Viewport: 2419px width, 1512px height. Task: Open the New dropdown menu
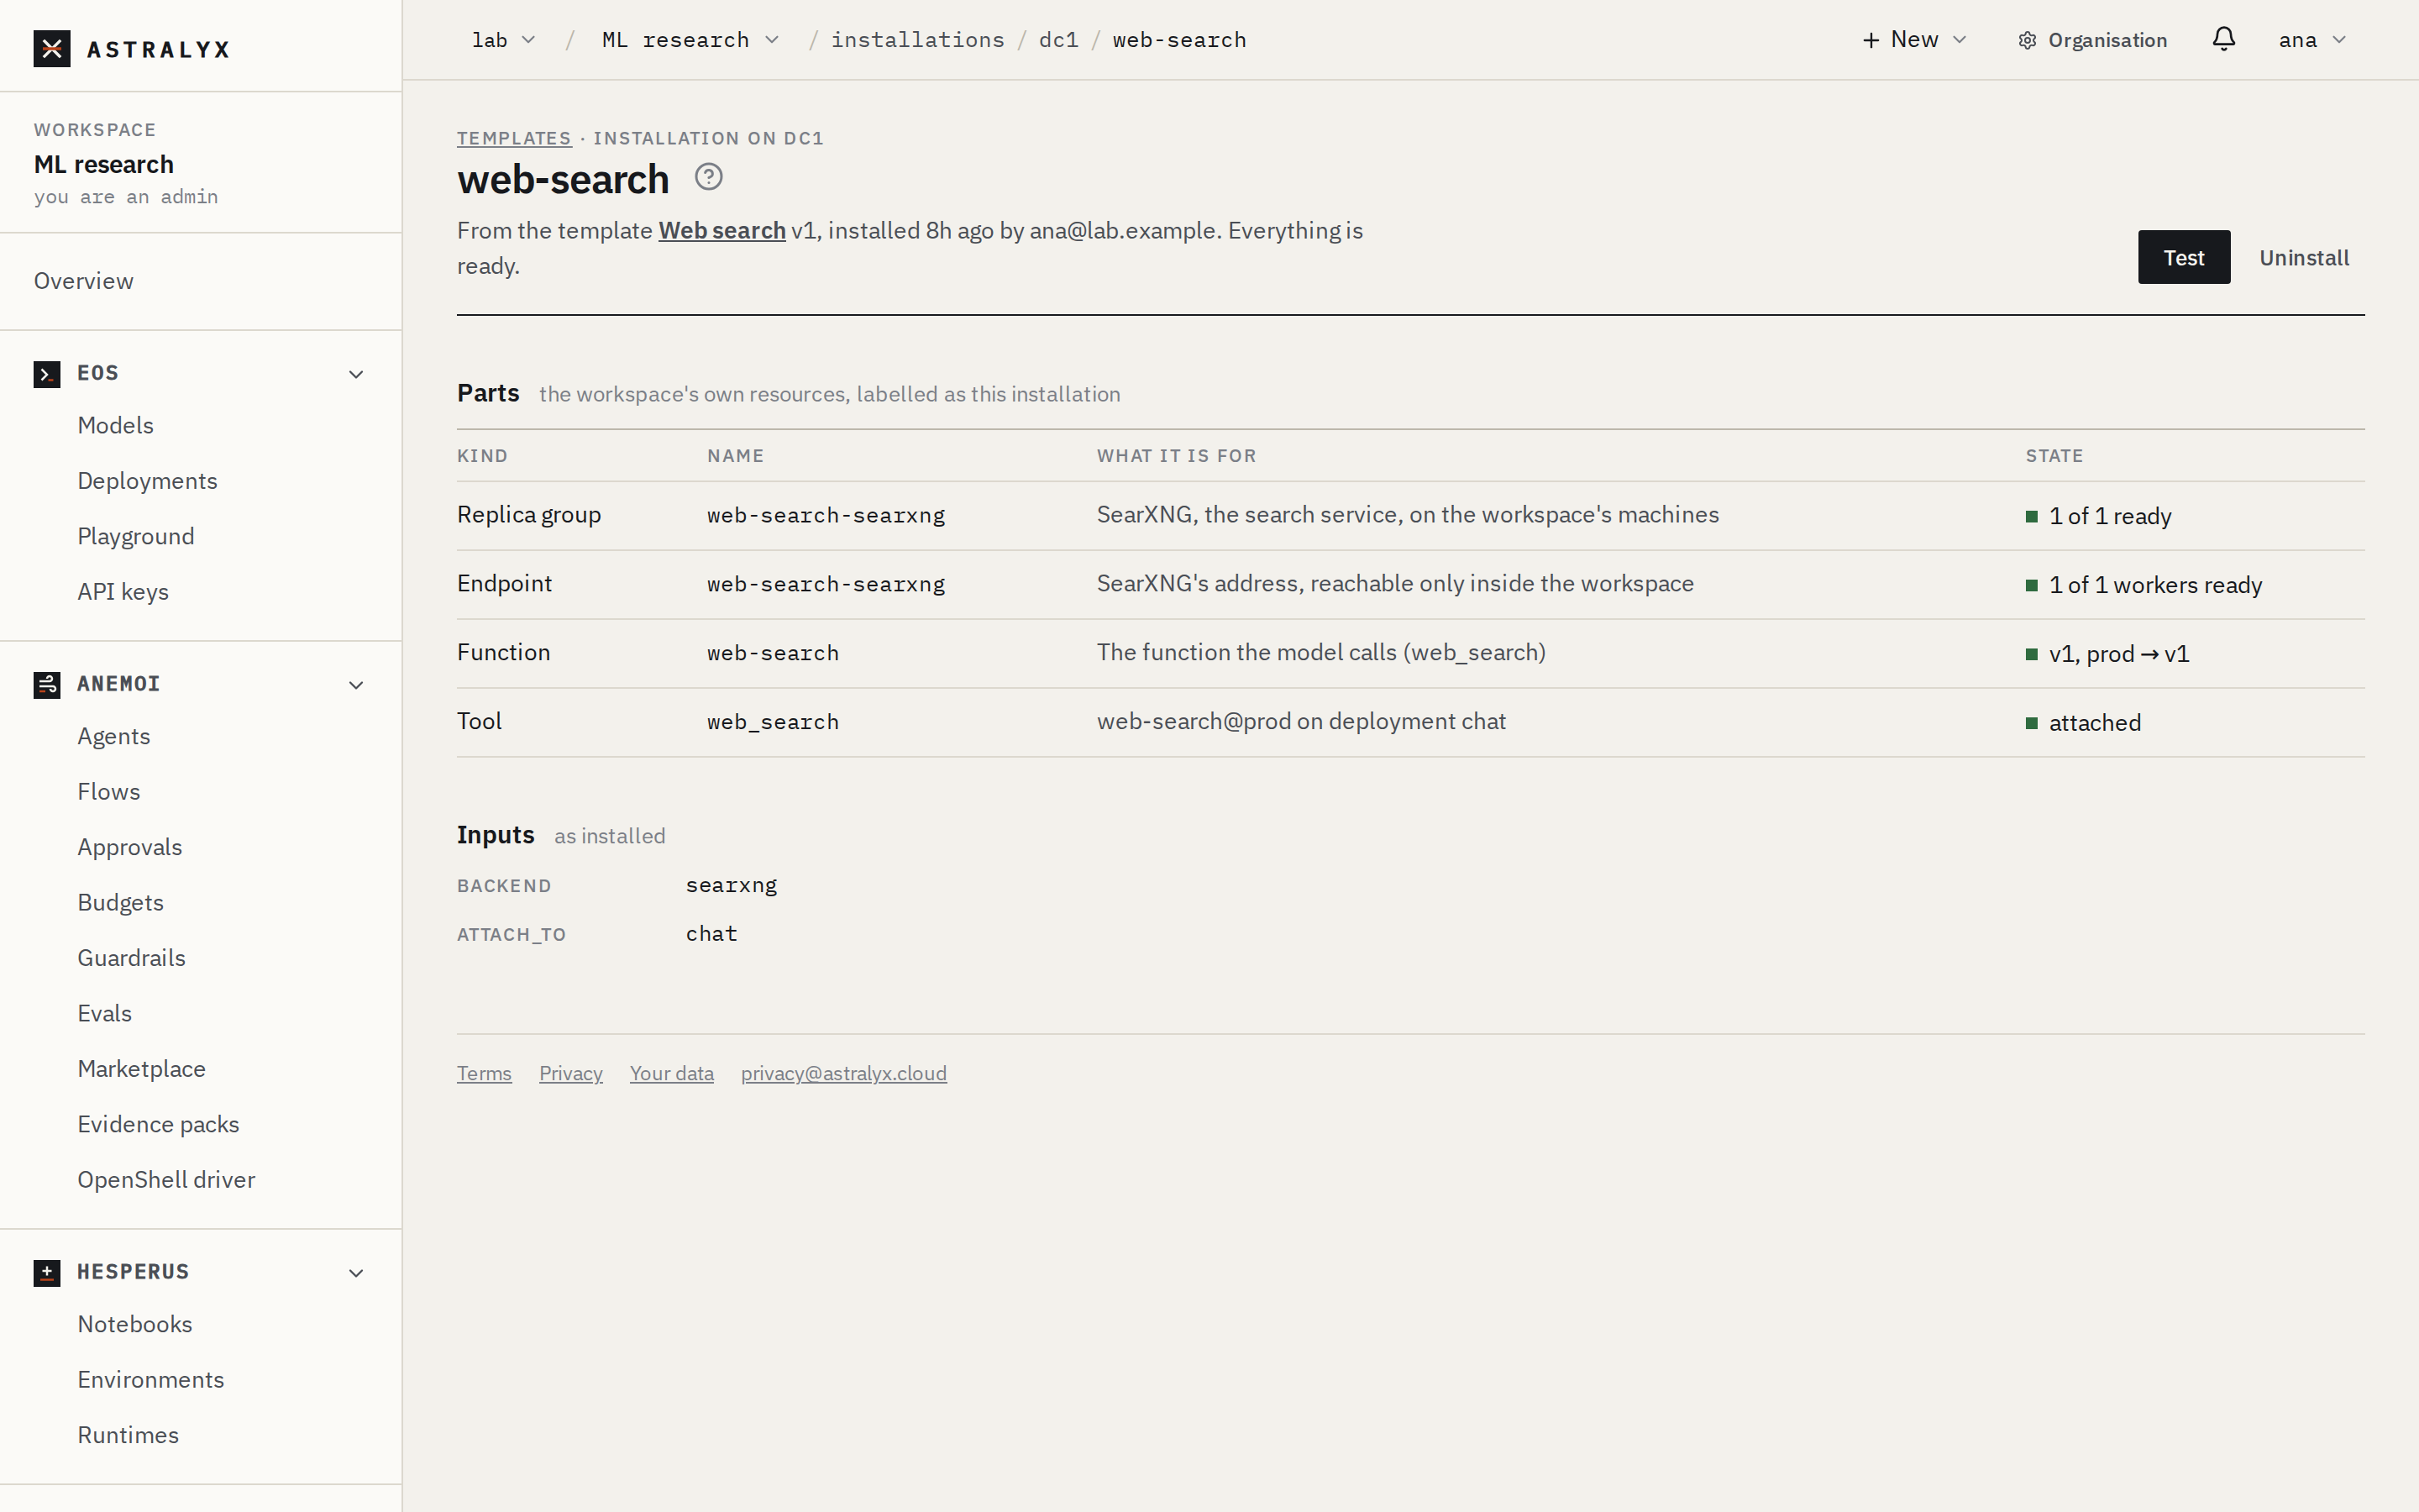click(1914, 40)
